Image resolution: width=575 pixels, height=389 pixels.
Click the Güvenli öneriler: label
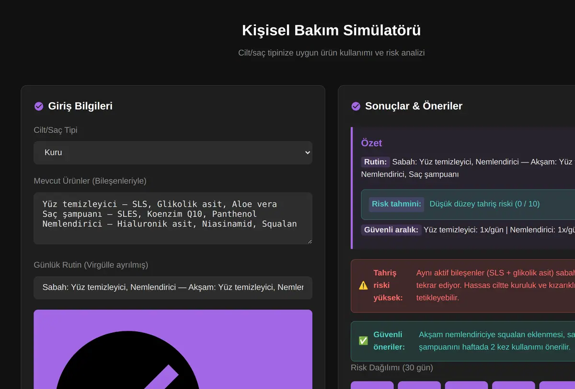pos(389,341)
